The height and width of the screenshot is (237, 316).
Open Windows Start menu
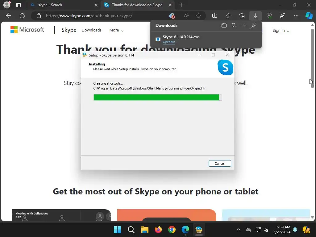(117, 230)
